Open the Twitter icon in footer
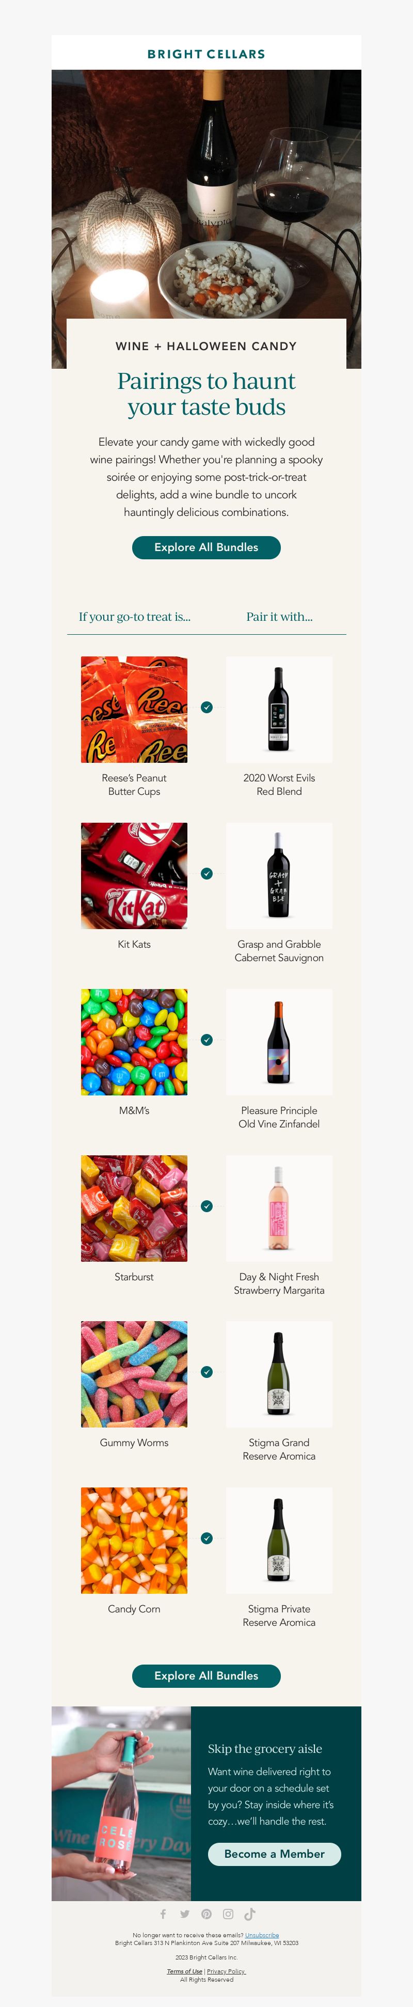 point(185,1914)
